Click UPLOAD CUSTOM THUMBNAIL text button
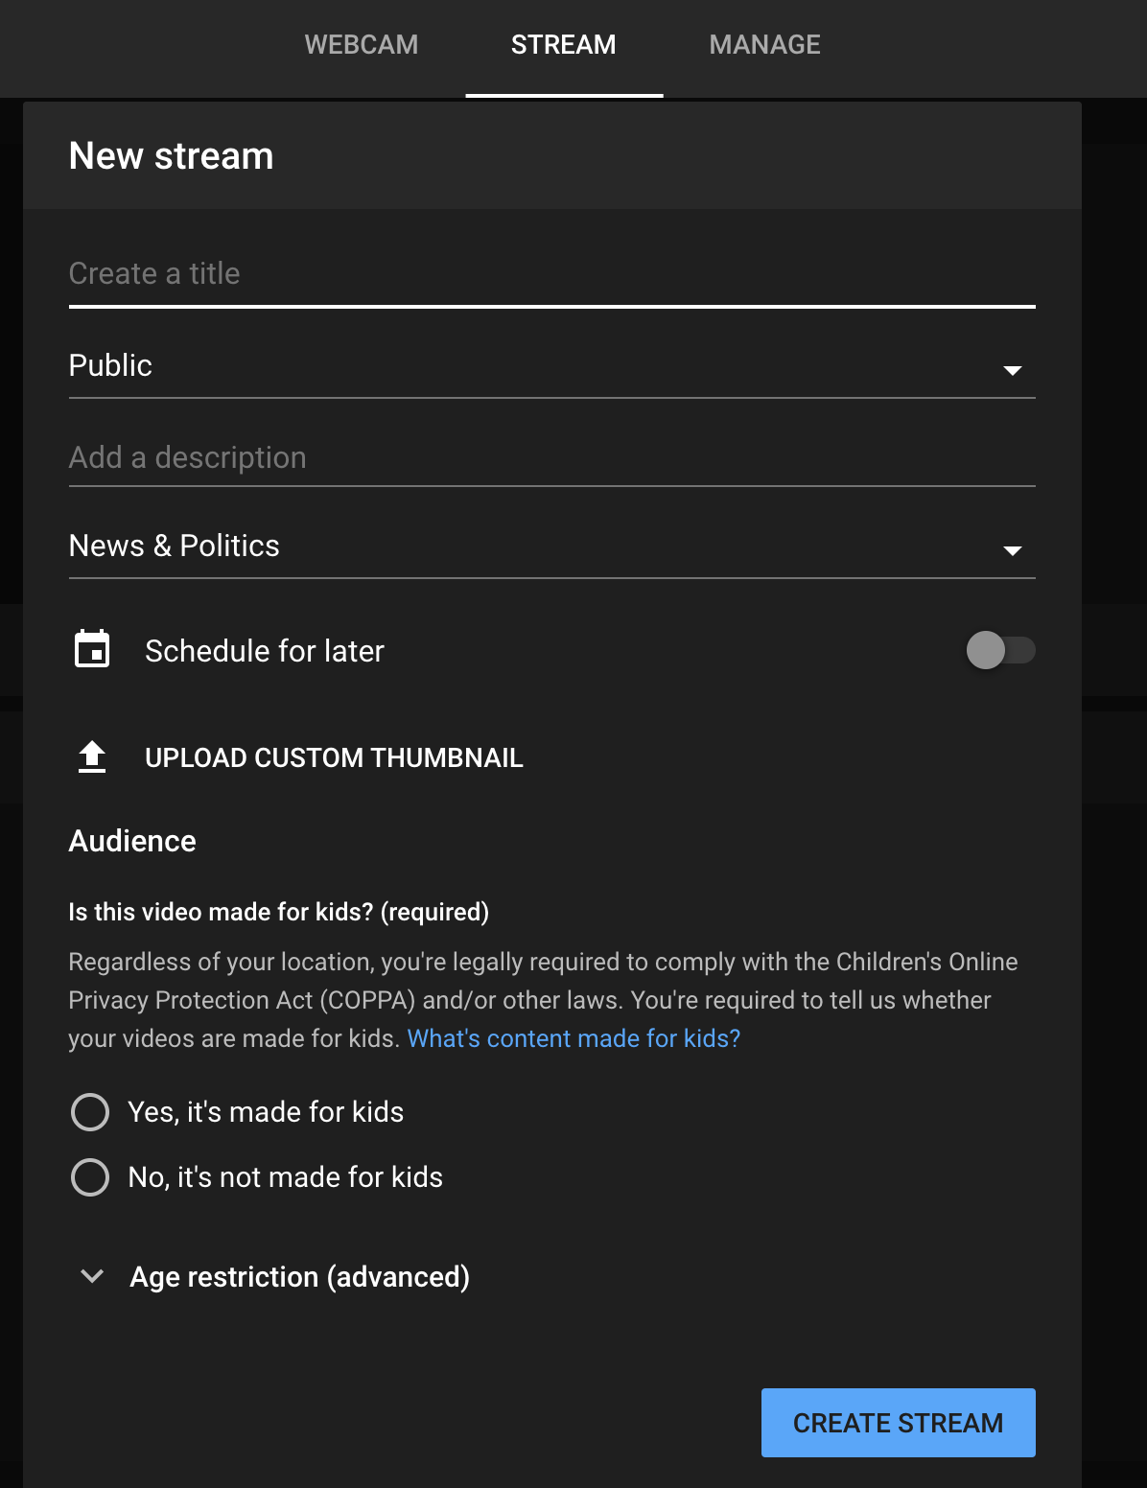 click(x=334, y=757)
